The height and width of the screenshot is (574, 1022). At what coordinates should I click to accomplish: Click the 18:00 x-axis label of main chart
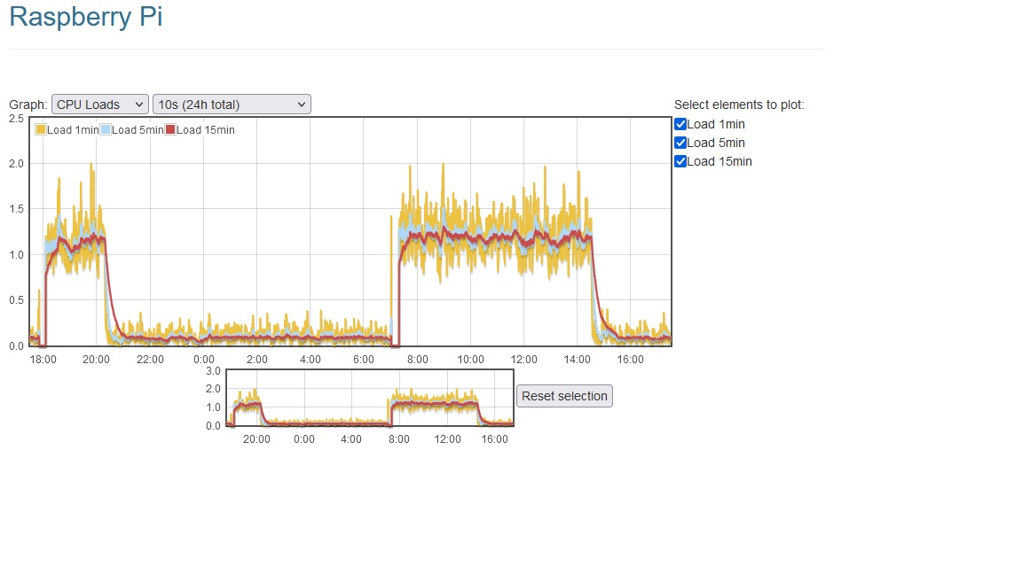point(43,360)
